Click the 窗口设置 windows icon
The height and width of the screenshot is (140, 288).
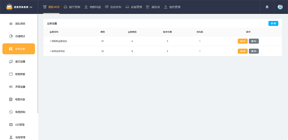[x=11, y=62]
